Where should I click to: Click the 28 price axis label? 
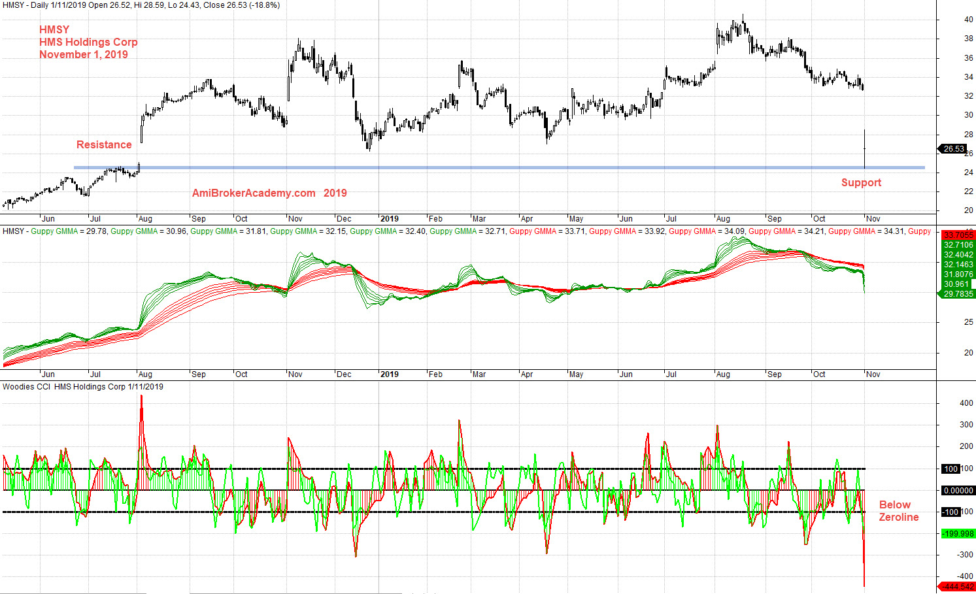pos(968,135)
